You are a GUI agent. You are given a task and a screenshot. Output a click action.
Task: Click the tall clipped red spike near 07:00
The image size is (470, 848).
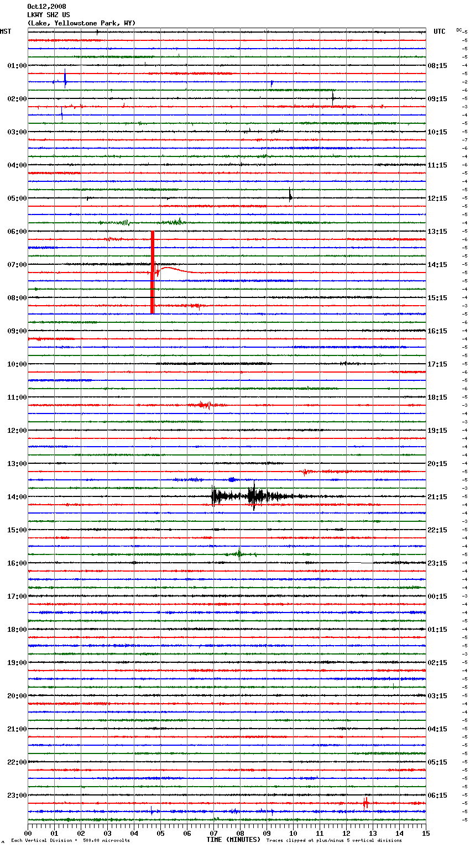click(152, 273)
